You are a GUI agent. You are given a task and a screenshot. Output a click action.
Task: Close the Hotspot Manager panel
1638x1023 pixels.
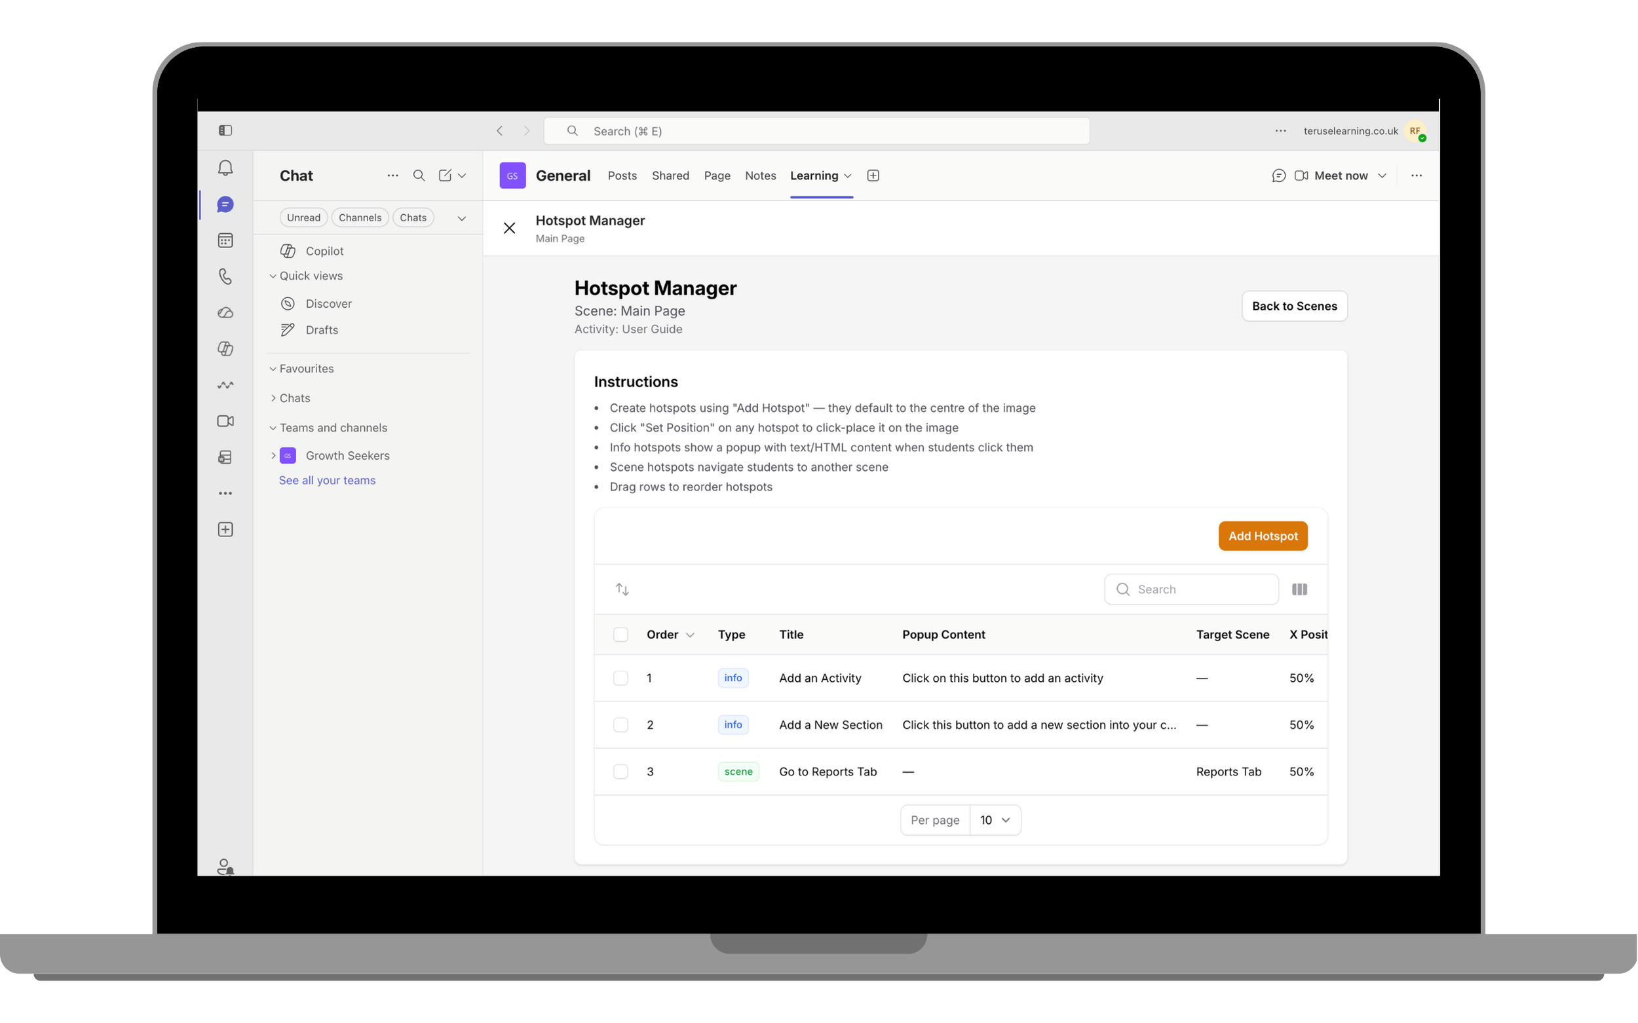[510, 228]
